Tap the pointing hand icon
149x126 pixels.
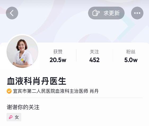(x=96, y=13)
